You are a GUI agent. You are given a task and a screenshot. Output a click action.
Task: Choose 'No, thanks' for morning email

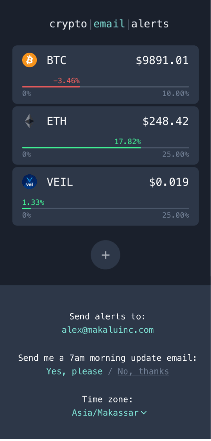click(143, 371)
